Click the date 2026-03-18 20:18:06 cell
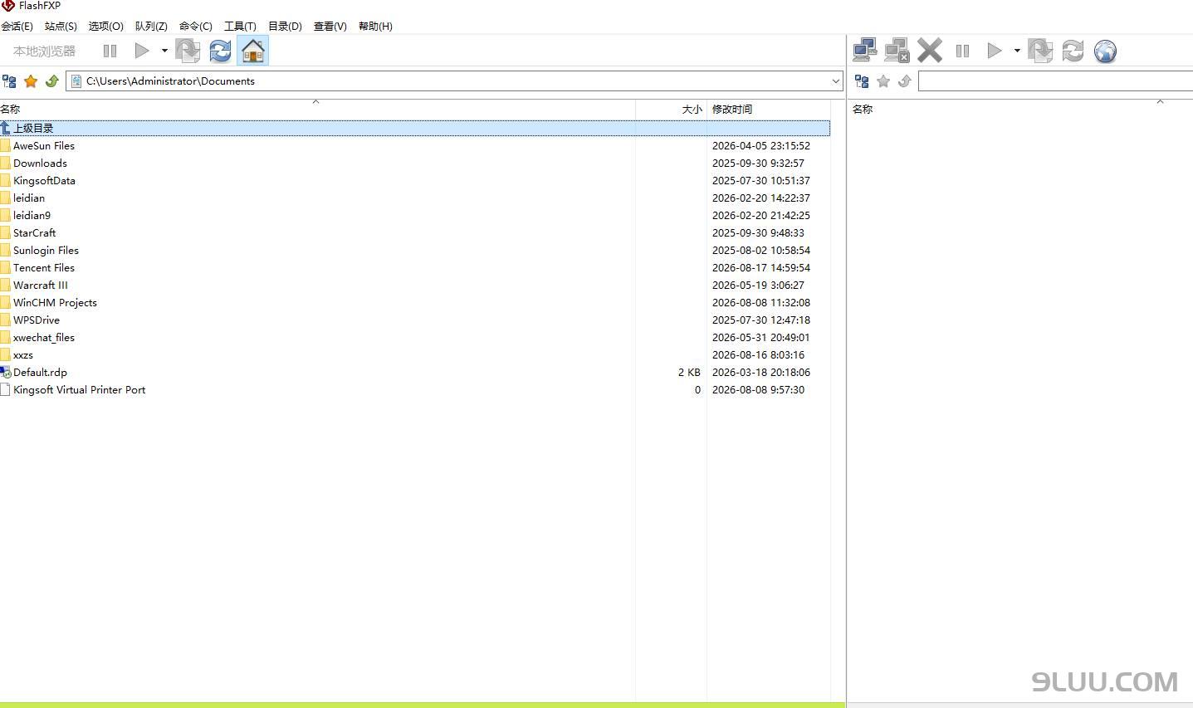 (761, 373)
